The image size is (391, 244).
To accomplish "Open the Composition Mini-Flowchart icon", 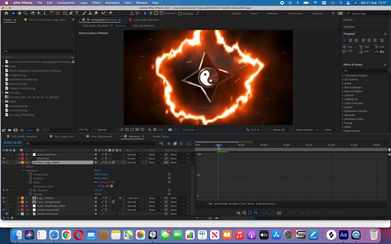I will (x=161, y=144).
